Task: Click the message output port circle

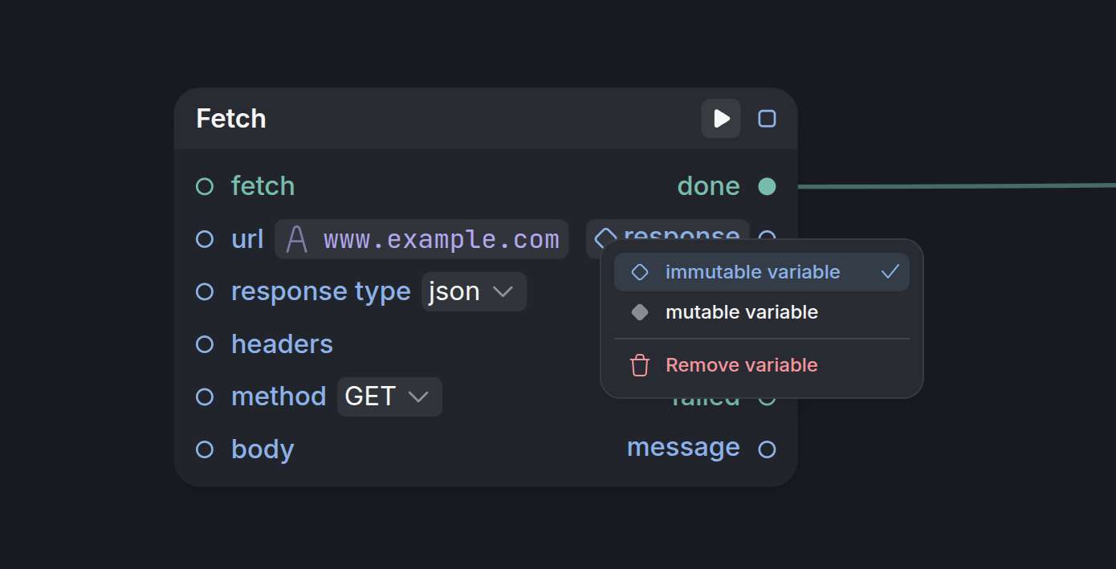Action: point(767,449)
